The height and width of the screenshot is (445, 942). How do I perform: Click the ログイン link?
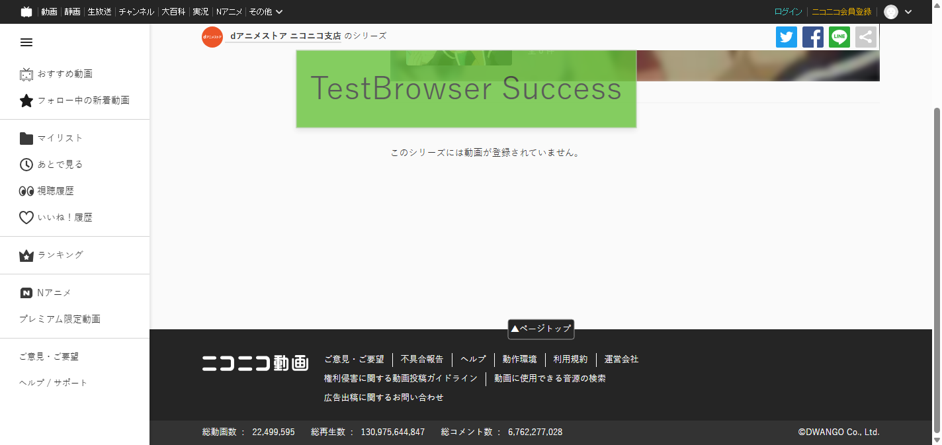click(788, 12)
